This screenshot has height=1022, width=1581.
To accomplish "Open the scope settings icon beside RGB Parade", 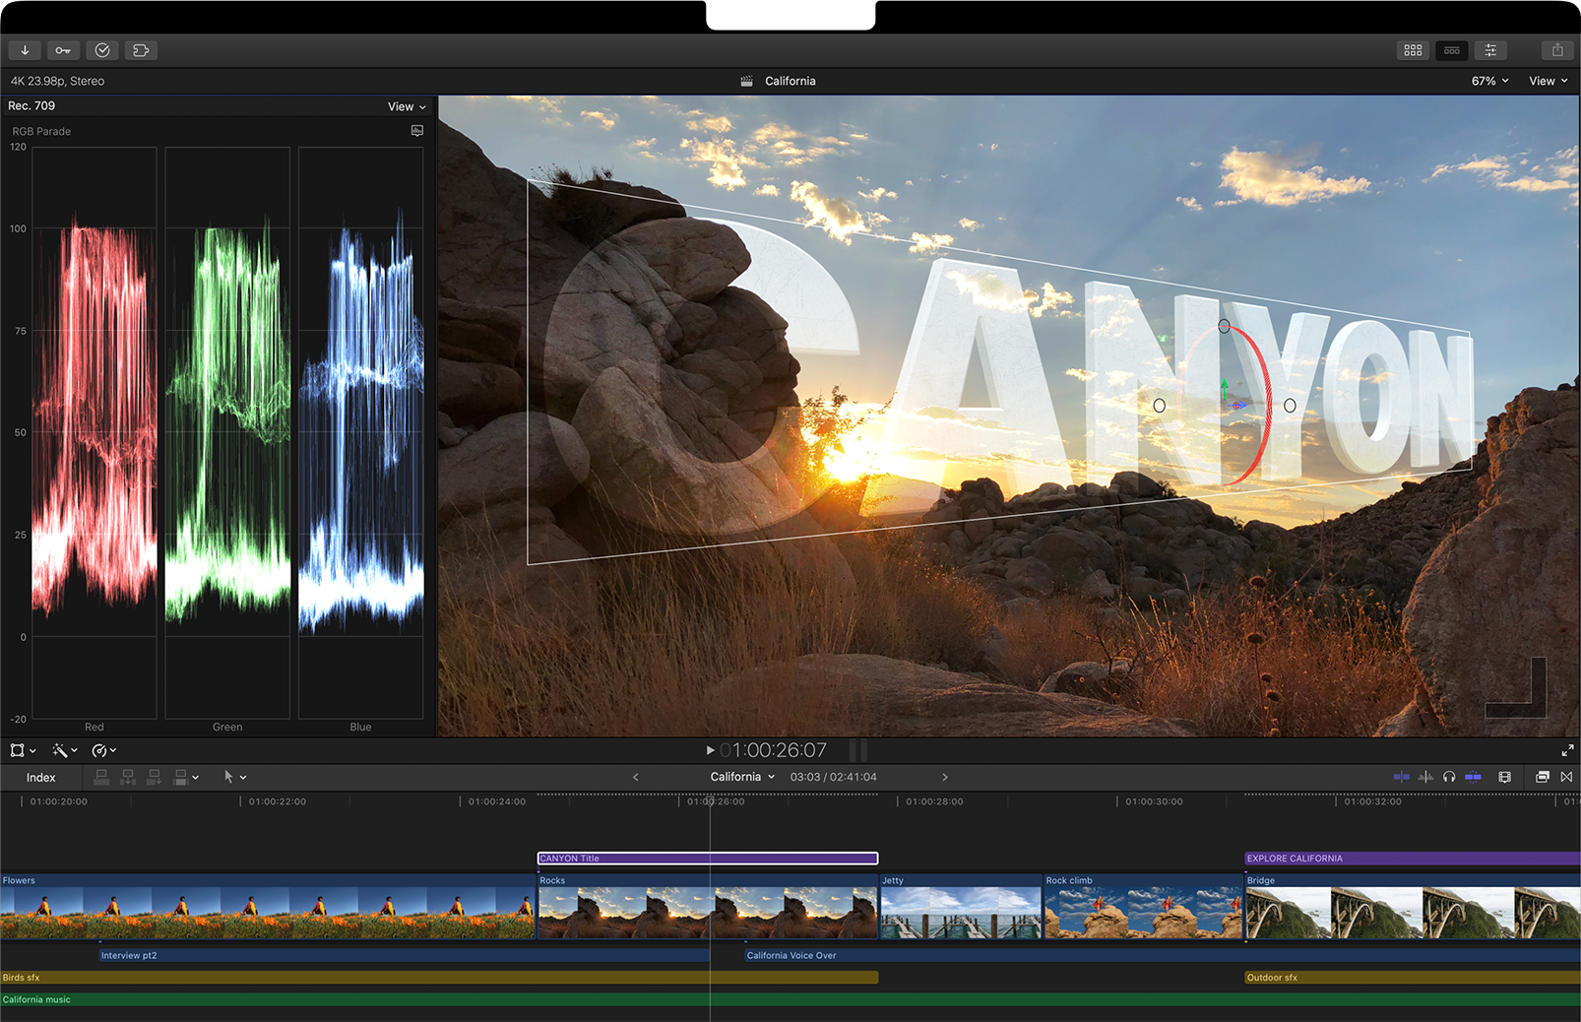I will pyautogui.click(x=417, y=131).
